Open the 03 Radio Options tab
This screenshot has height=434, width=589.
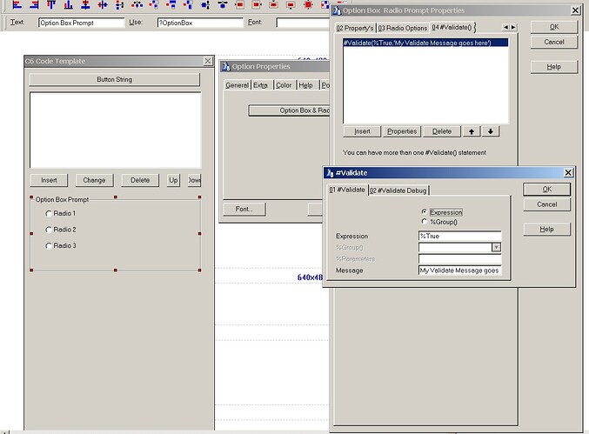tap(403, 28)
